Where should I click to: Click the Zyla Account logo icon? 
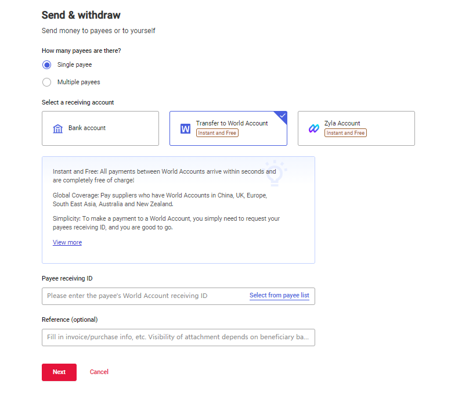click(x=313, y=128)
